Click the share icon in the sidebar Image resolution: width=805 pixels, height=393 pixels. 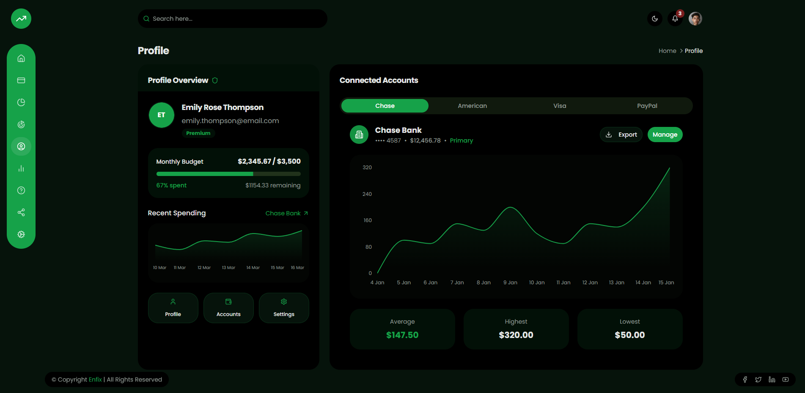pos(21,212)
